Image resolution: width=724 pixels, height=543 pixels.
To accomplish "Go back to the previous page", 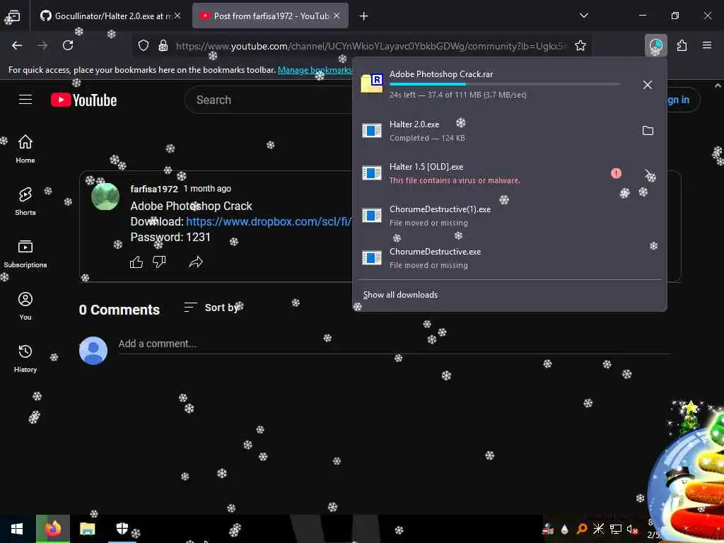I will tap(17, 45).
